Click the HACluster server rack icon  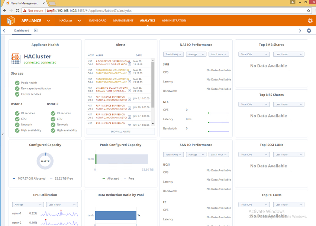click(16, 59)
